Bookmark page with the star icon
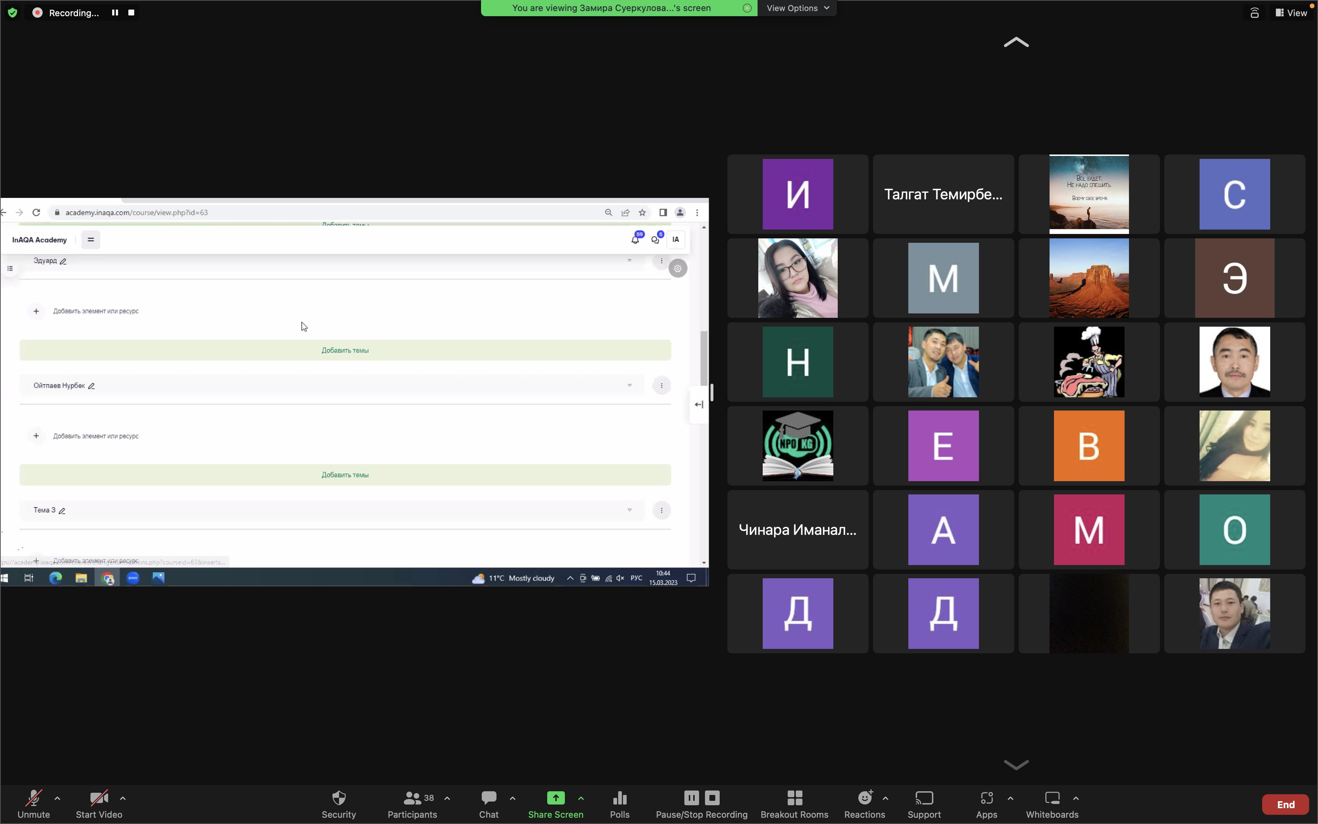 click(643, 213)
